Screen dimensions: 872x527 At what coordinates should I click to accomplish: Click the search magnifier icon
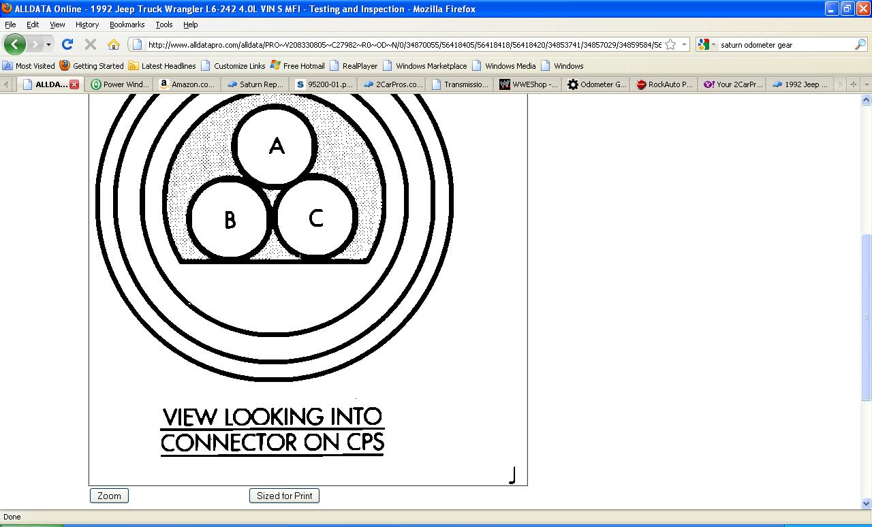pos(860,45)
